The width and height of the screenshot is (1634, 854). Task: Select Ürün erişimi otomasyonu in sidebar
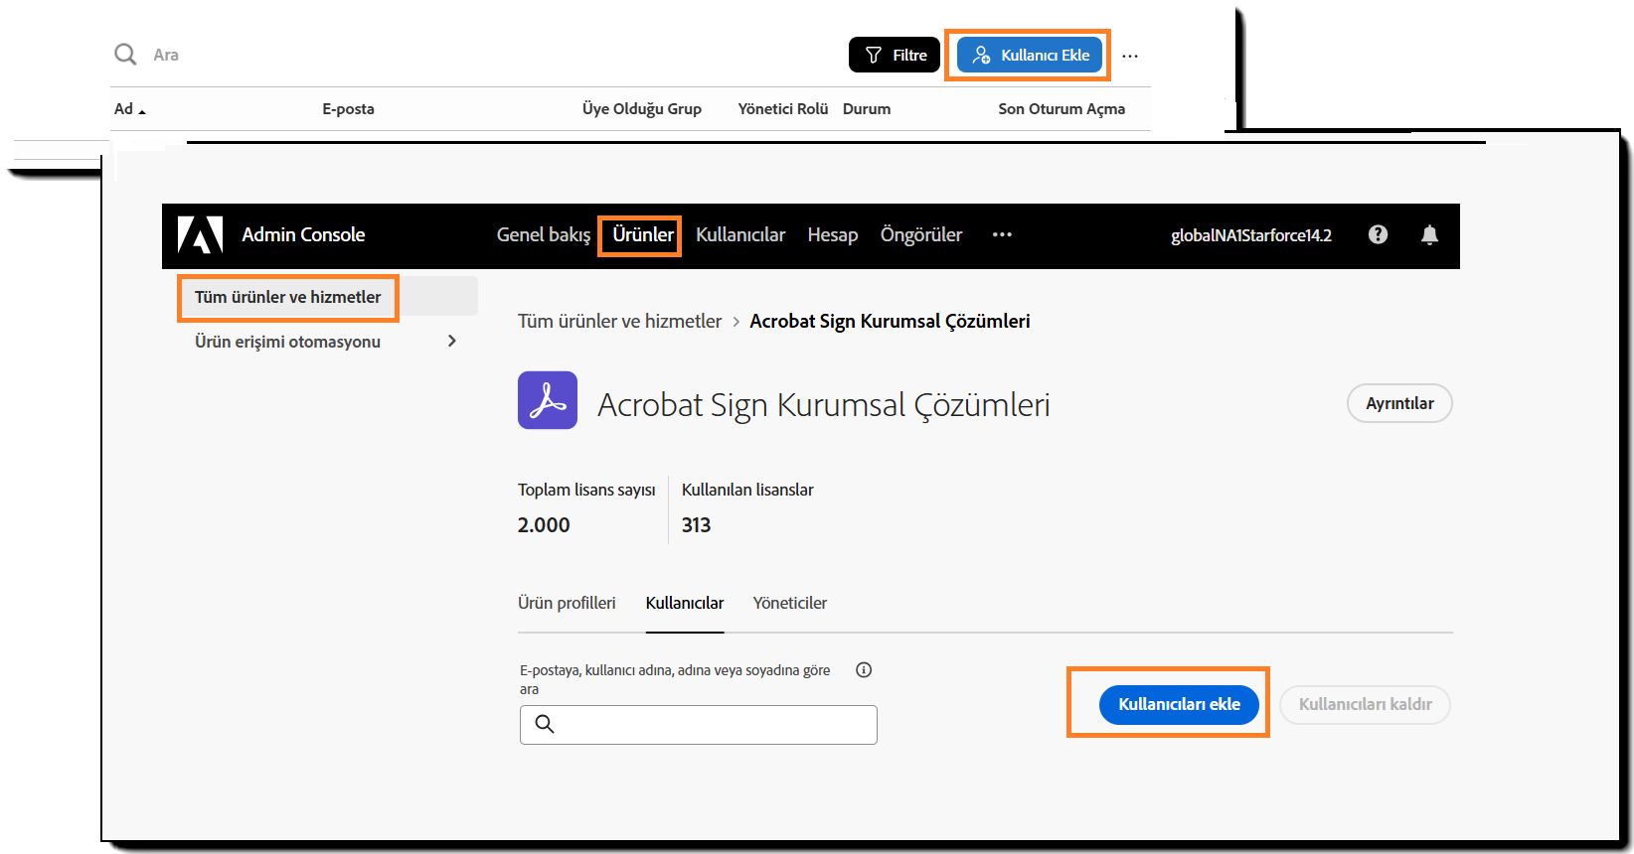[287, 342]
